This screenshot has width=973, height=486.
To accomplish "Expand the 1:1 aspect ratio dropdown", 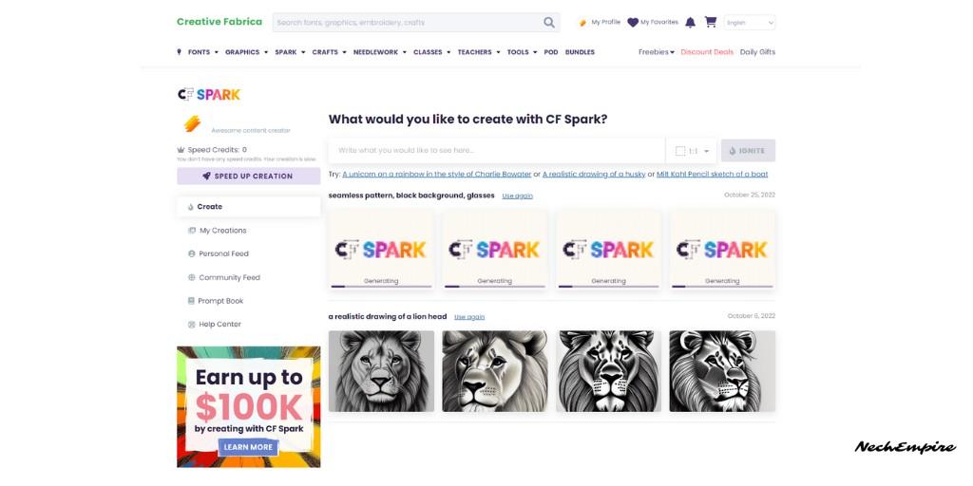I will pos(692,151).
